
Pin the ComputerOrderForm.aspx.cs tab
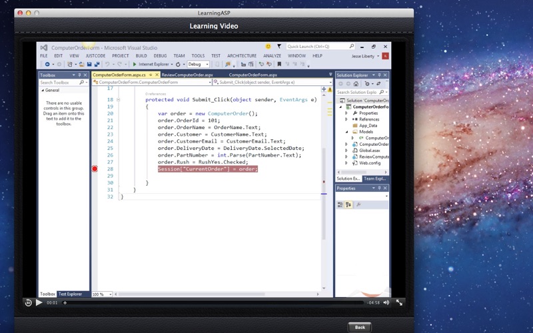click(151, 75)
